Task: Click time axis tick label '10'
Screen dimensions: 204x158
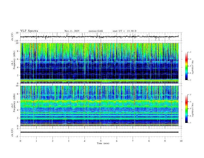Action: [x=181, y=141]
